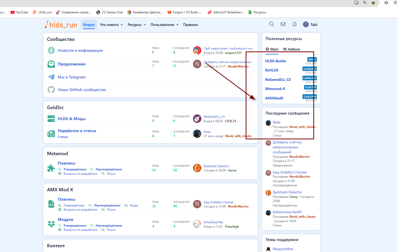Open the forum search magnifier icon
This screenshot has width=397, height=252.
point(272,24)
